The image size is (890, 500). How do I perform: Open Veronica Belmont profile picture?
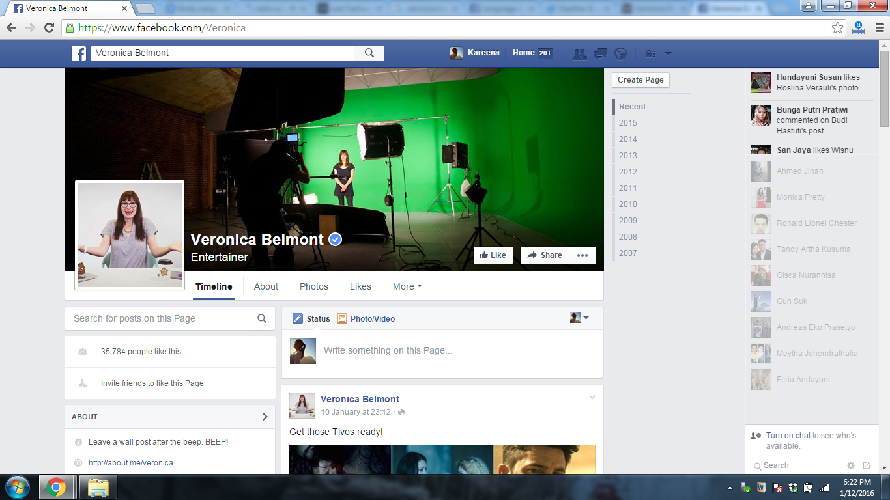pos(130,235)
